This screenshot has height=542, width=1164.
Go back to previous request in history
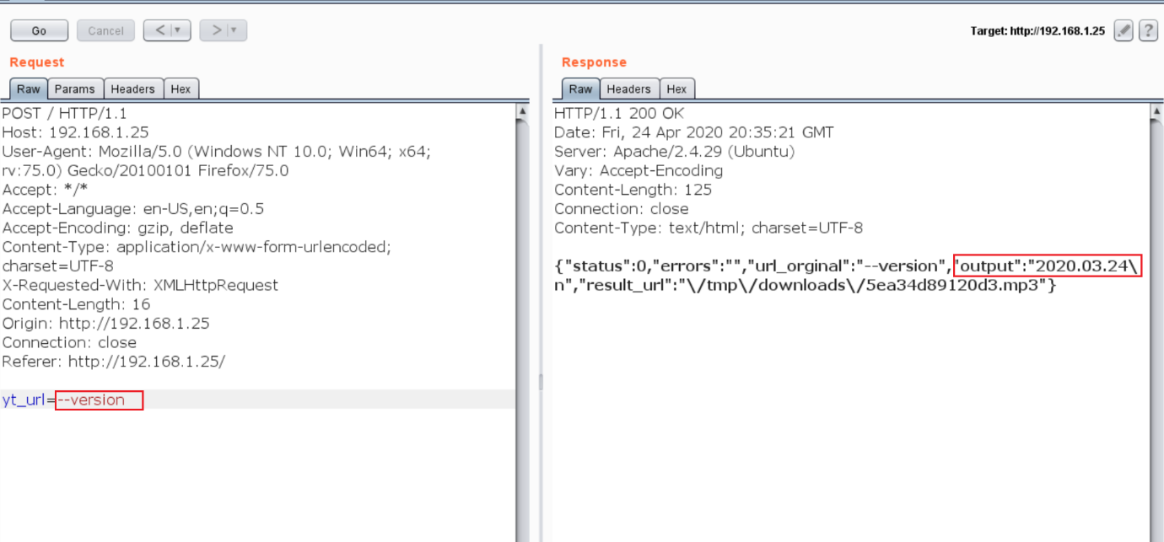[159, 30]
